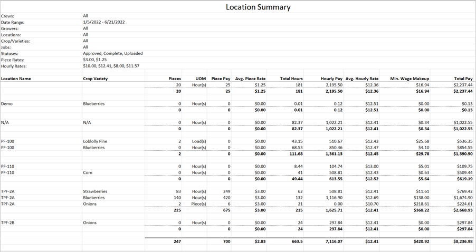
Task: Click the $25.68 min wage makeup cell
Action: pos(422,141)
